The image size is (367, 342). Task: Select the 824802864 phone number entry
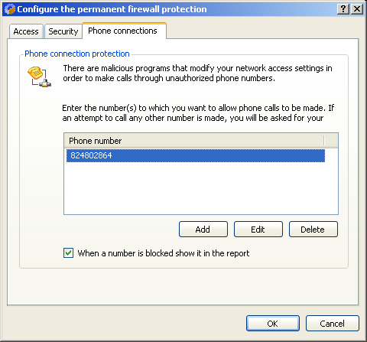tap(196, 155)
